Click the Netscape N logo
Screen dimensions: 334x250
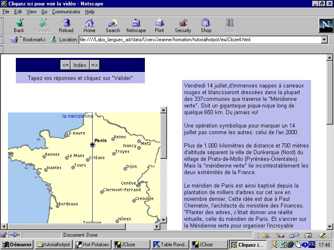326,25
